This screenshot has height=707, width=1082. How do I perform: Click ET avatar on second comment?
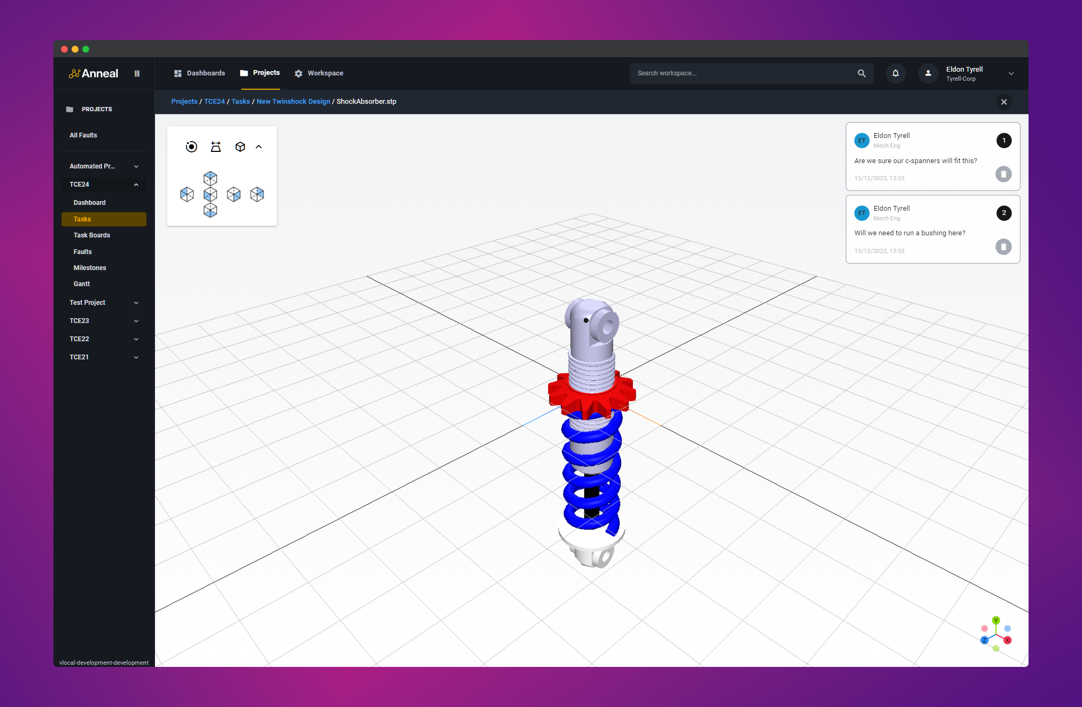coord(862,213)
